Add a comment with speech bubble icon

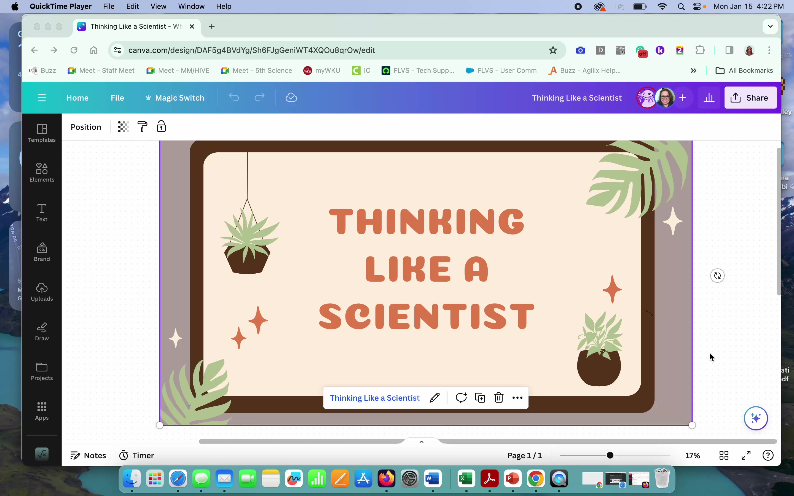461,398
